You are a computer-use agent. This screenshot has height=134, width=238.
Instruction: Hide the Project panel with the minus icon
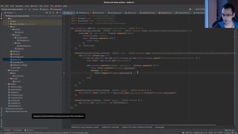pos(60,13)
